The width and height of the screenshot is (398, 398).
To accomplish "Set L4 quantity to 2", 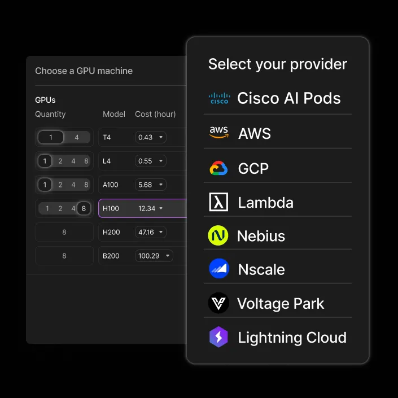I will click(x=60, y=161).
